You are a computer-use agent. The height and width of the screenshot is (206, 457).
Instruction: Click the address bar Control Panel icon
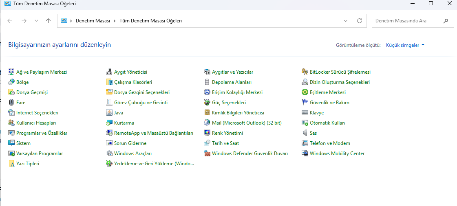tap(64, 21)
